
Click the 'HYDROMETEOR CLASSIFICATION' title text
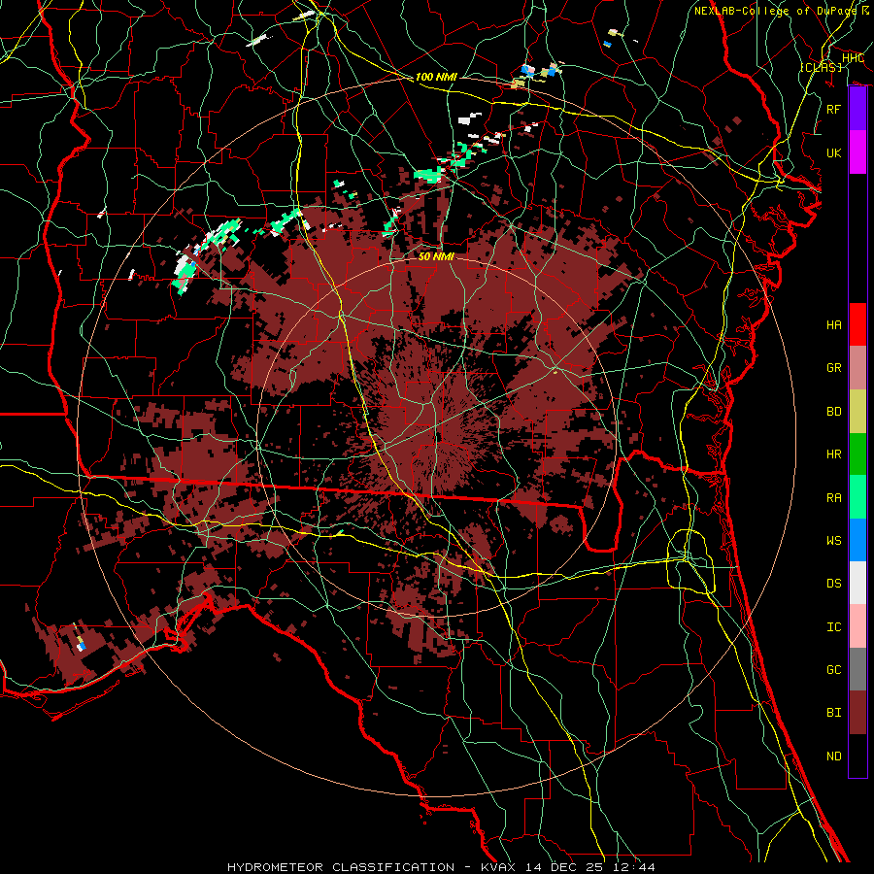pos(341,867)
